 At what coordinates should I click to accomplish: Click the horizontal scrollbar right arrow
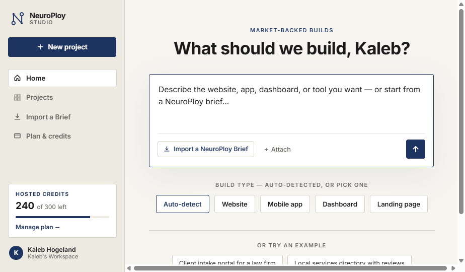[453, 268]
